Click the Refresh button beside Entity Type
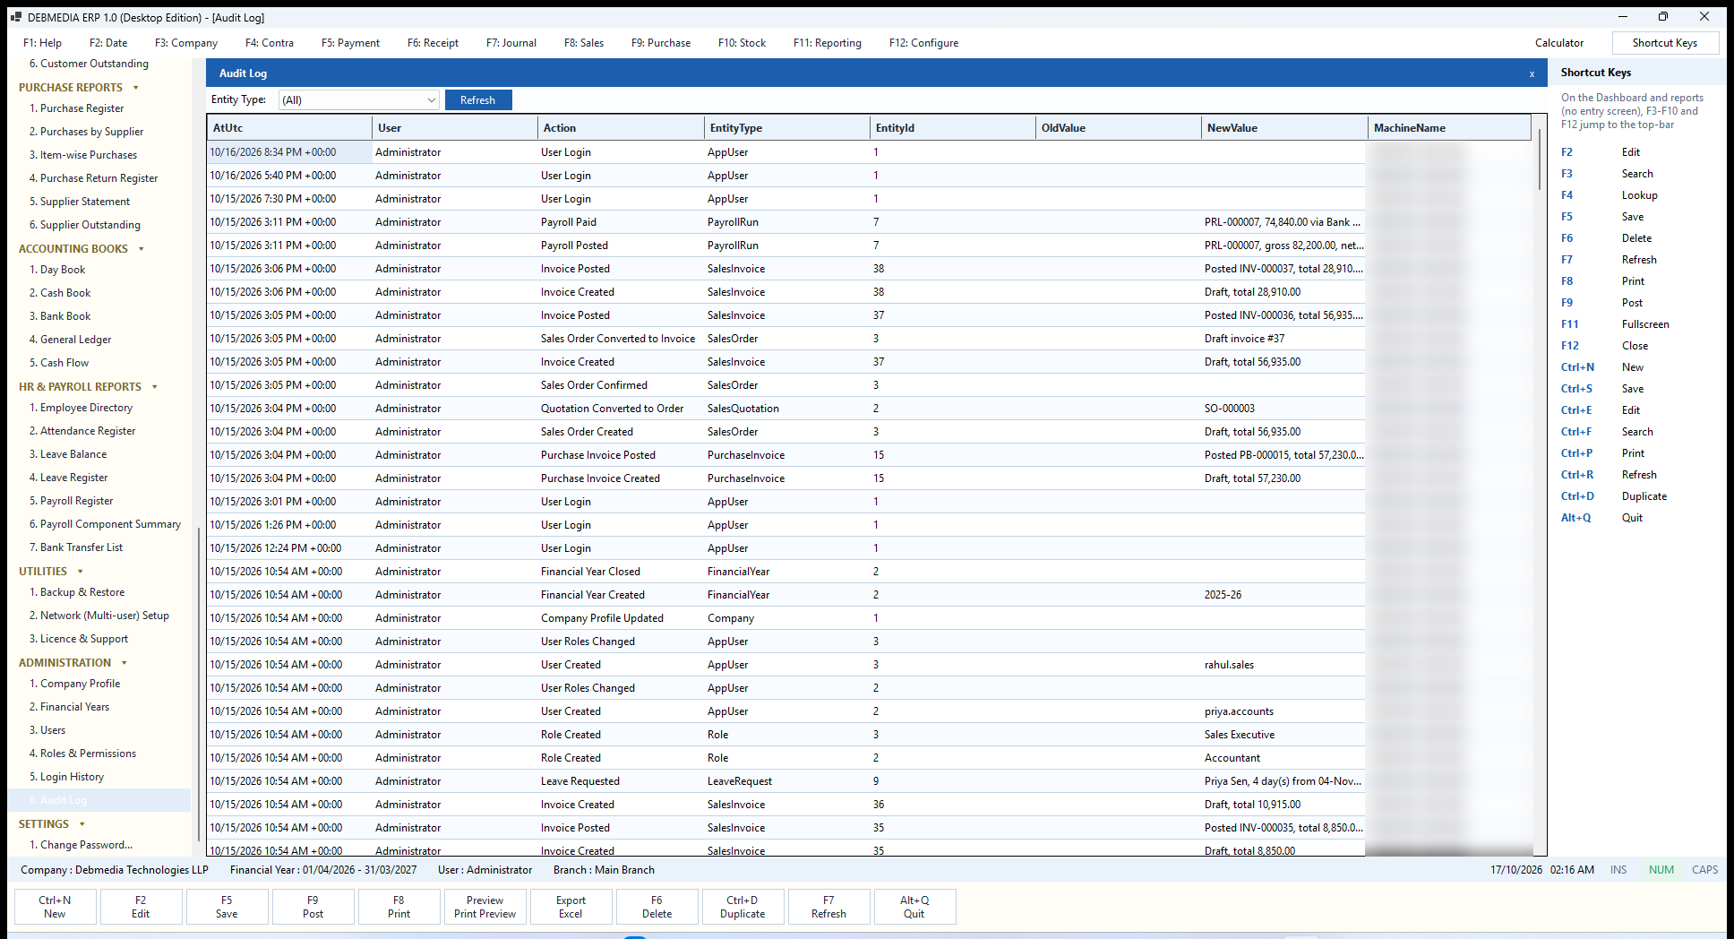 [x=478, y=100]
